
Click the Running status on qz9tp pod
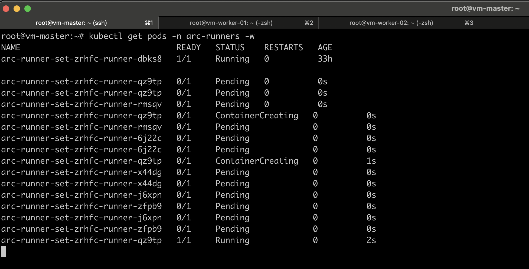point(232,240)
